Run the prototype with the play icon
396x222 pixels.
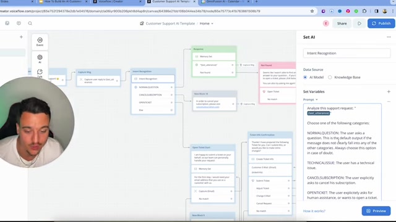pos(359,23)
